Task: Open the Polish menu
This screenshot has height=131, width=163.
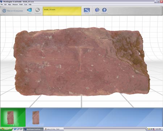Action: click(x=21, y=4)
